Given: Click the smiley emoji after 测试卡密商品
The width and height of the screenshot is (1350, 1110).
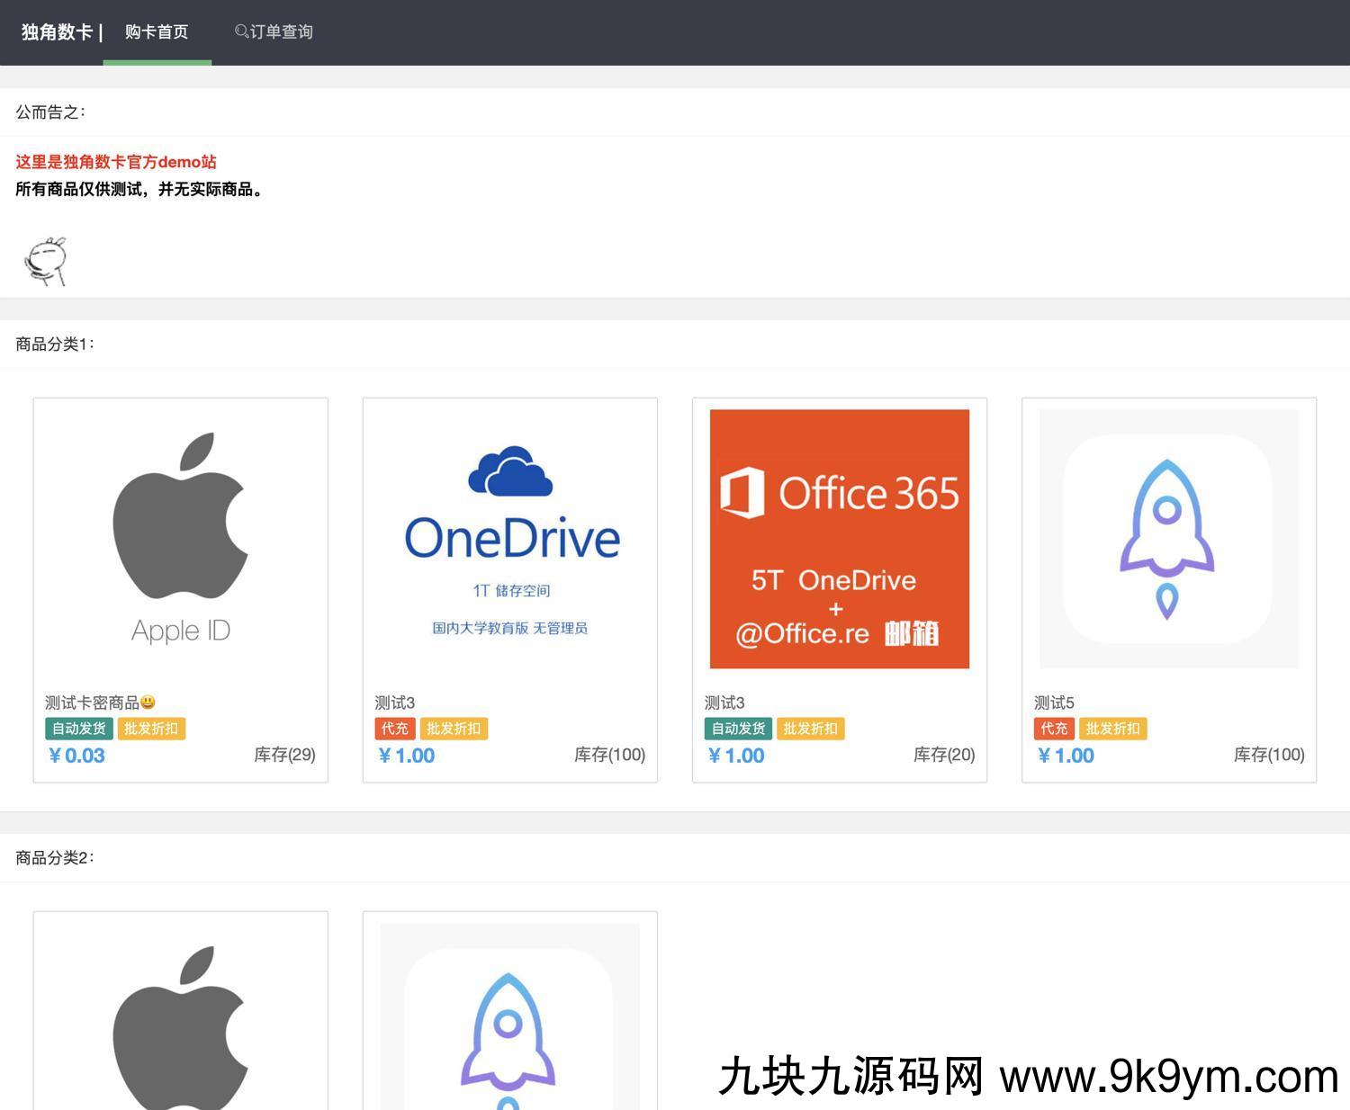Looking at the screenshot, I should pos(148,703).
